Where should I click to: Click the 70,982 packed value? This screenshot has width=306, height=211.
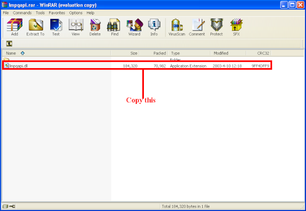[x=160, y=66]
